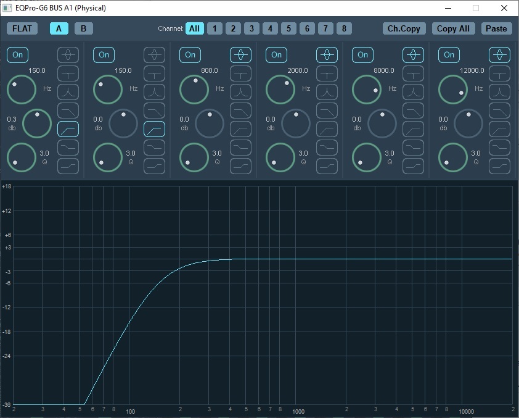Select the bell filter icon on band one
519x418 pixels.
click(68, 55)
